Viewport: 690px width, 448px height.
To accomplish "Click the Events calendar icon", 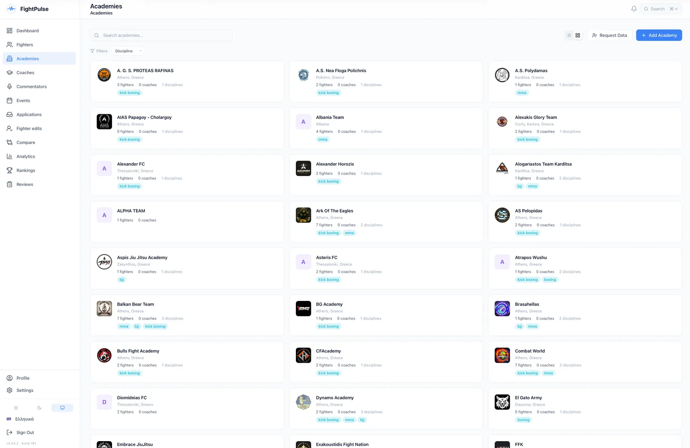I will [x=9, y=101].
